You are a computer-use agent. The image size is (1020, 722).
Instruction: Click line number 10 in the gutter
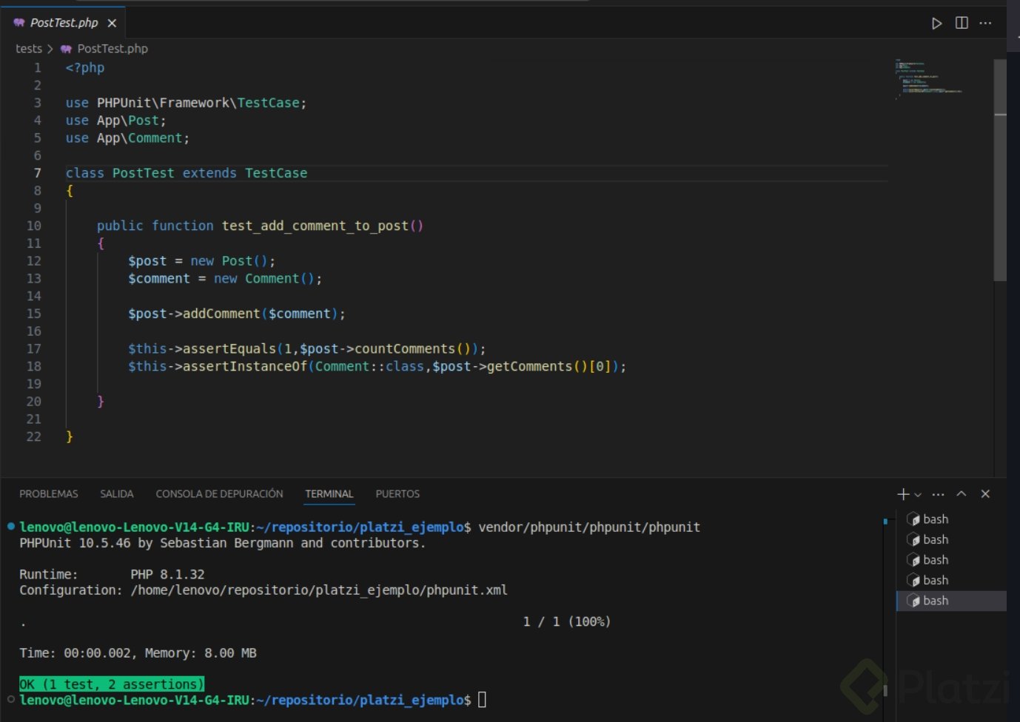pos(34,226)
